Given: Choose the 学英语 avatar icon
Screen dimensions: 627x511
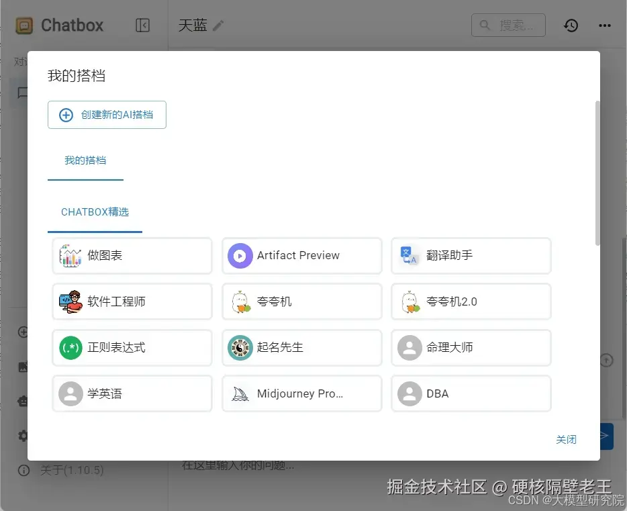Looking at the screenshot, I should click(x=70, y=393).
